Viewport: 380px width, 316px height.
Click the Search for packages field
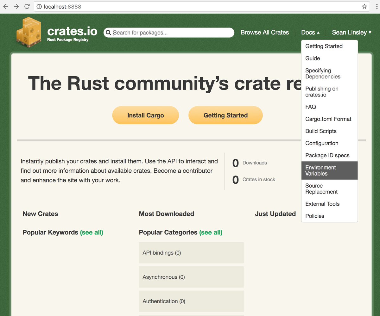(x=169, y=33)
